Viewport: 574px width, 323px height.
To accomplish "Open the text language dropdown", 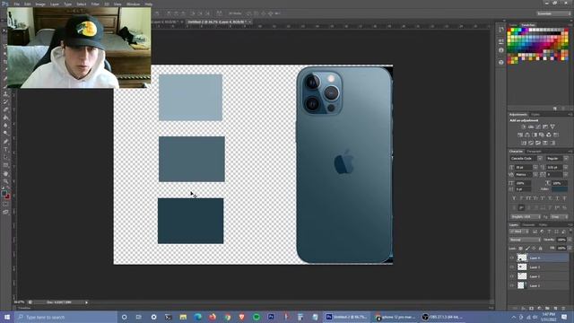I will click(526, 217).
